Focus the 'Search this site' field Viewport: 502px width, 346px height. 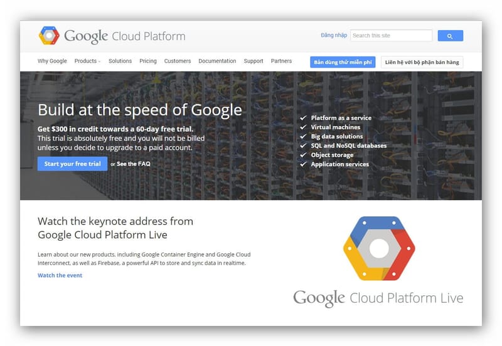pyautogui.click(x=391, y=36)
